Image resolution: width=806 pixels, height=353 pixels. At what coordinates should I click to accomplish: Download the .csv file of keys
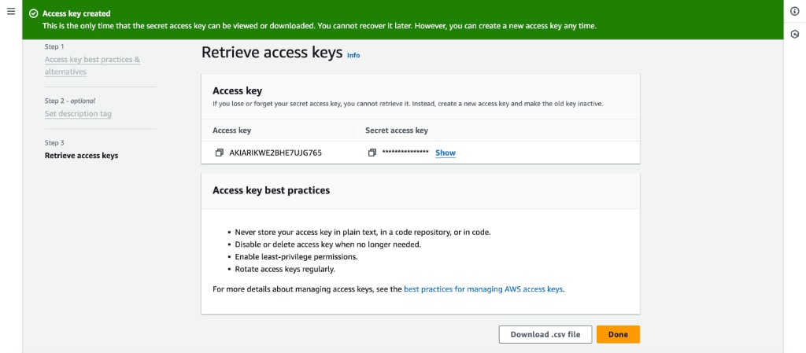pyautogui.click(x=545, y=334)
